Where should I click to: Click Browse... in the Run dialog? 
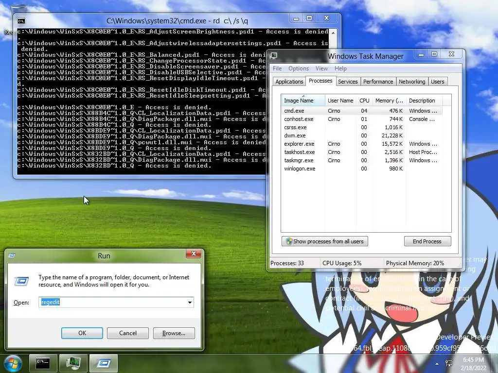174,333
